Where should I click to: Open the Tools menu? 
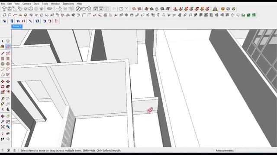45,3
